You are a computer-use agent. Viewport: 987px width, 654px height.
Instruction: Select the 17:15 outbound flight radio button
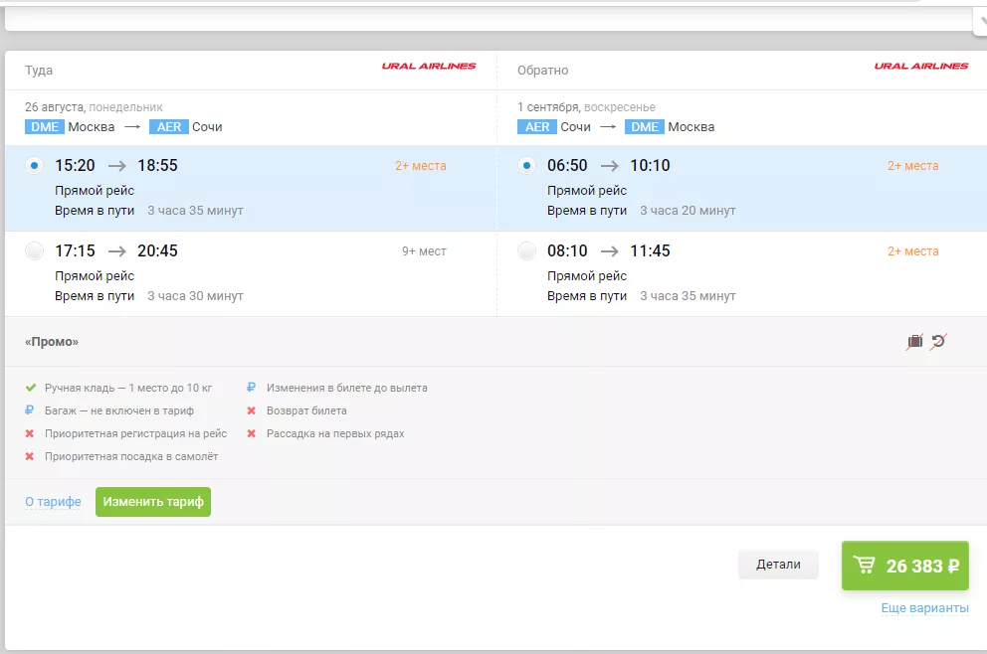tap(35, 251)
